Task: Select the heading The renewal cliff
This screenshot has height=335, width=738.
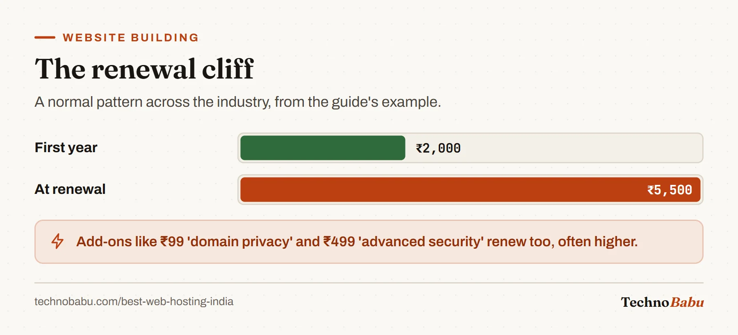Action: [144, 69]
